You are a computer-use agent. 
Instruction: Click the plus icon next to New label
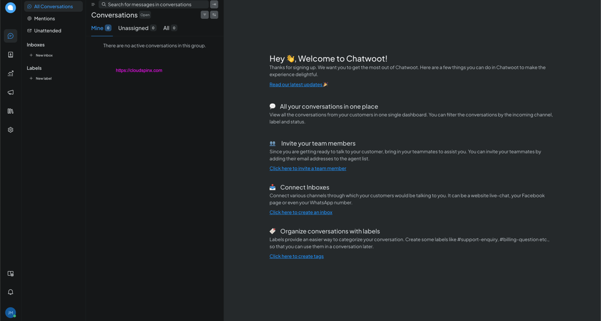31,78
